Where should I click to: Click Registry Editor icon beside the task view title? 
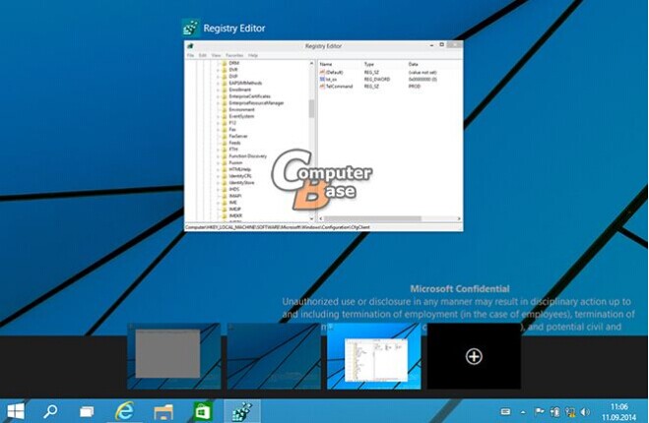[x=191, y=29]
